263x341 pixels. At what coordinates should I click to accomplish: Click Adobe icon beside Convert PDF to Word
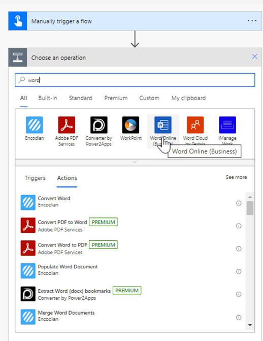click(x=28, y=225)
